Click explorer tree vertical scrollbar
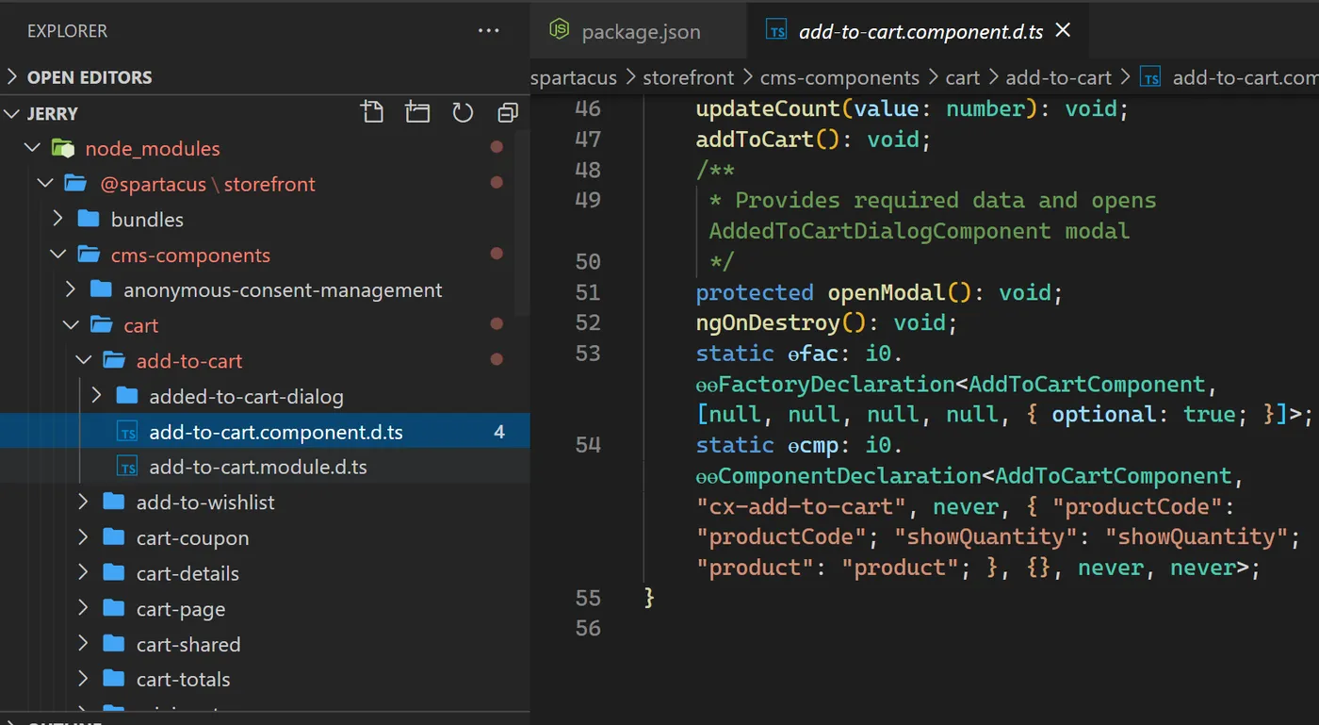Image resolution: width=1319 pixels, height=725 pixels. 523,224
